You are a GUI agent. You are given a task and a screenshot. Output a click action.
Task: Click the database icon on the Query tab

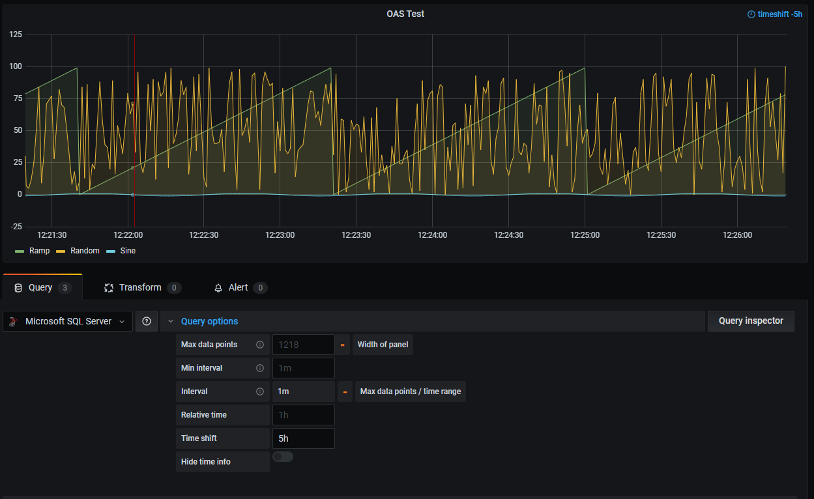(18, 287)
